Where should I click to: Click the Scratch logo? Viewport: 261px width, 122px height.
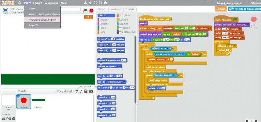coord(8,3)
